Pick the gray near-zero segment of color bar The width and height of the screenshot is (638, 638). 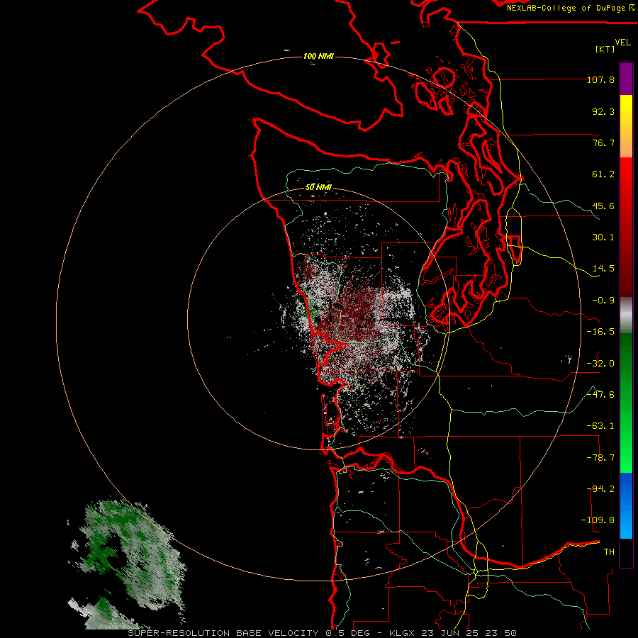coord(626,315)
